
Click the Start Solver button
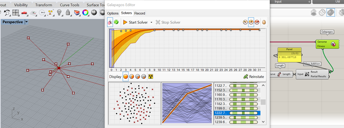[x=136, y=22]
